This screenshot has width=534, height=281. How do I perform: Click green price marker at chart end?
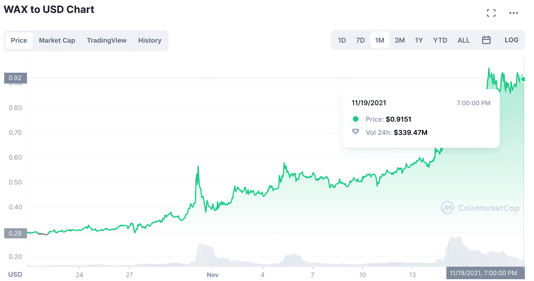(x=523, y=79)
